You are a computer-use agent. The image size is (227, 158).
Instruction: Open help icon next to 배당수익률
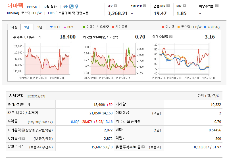pyautogui.click(x=217, y=6)
